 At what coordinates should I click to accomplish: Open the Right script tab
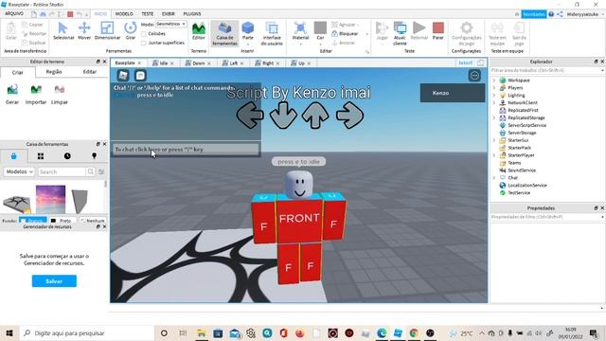(267, 63)
